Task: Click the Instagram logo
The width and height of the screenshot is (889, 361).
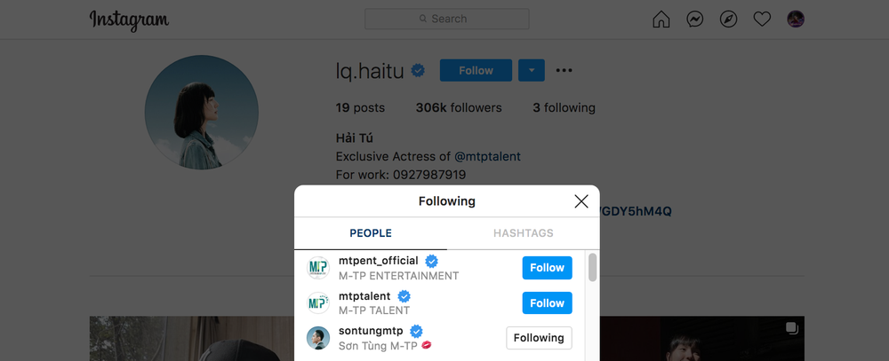Action: point(129,20)
